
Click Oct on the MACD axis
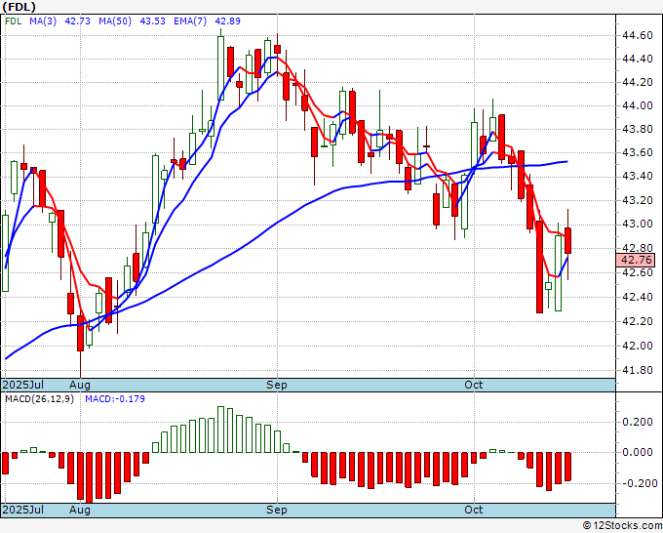473,510
